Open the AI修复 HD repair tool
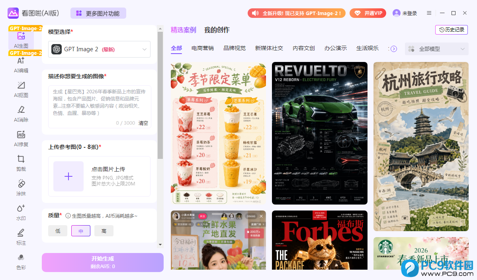Screen dimensions: 477x280 tap(21, 138)
